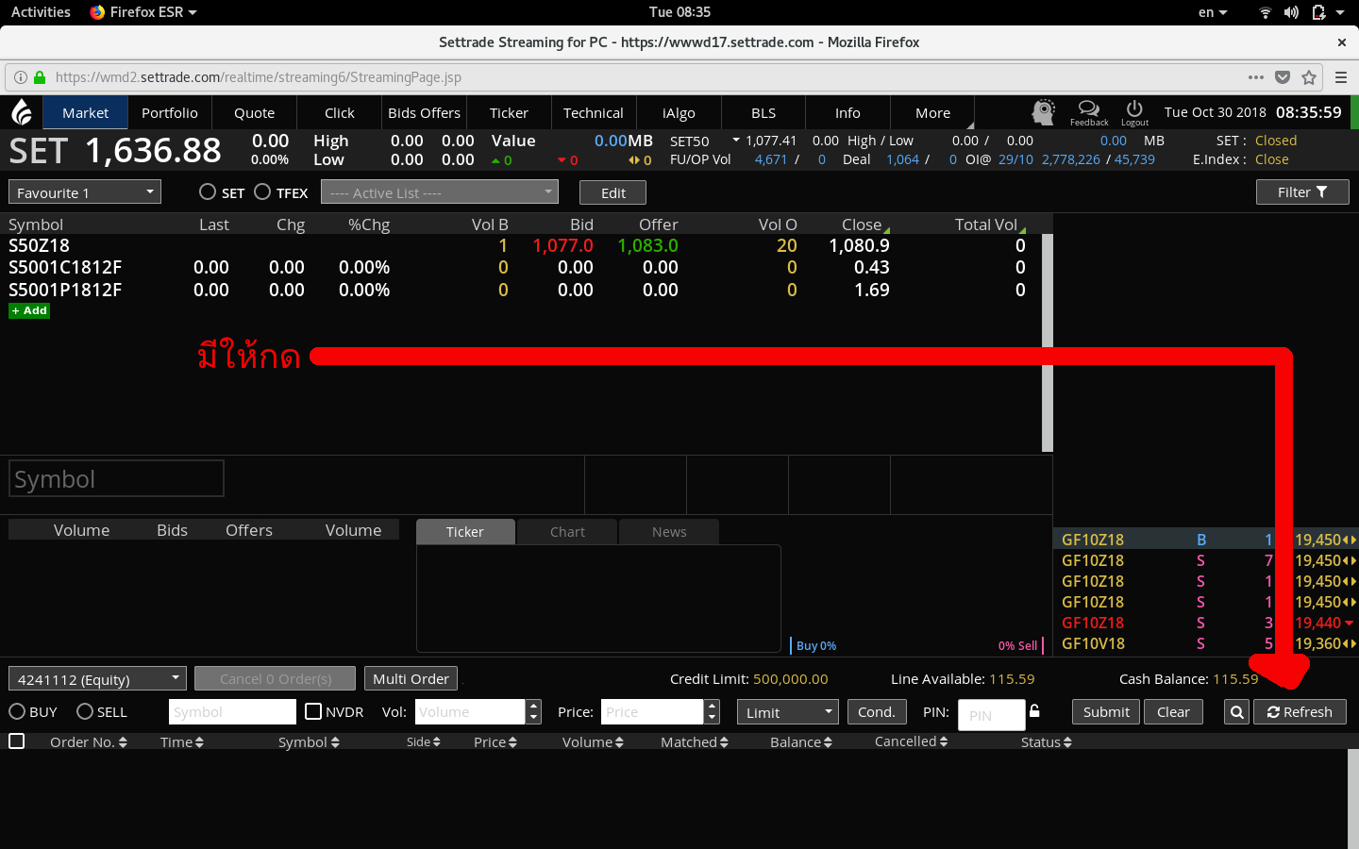Image resolution: width=1359 pixels, height=849 pixels.
Task: Click the Multi Order button
Action: [x=411, y=678]
